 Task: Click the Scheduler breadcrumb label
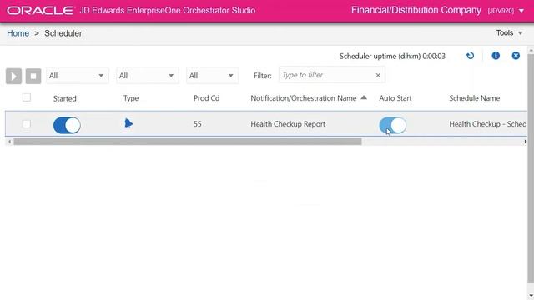click(63, 33)
